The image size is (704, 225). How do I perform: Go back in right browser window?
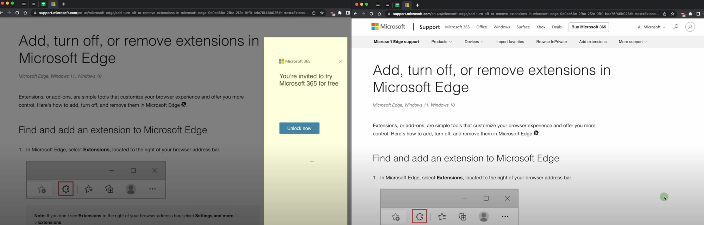[x=356, y=14]
